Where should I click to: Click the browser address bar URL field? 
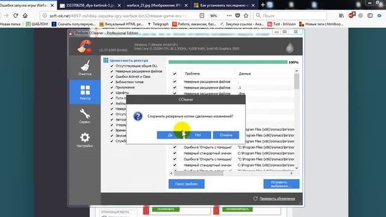point(118,16)
